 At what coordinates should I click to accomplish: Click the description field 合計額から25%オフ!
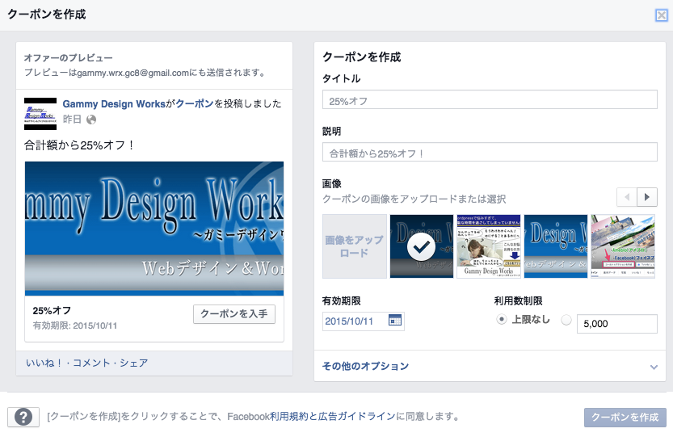tap(490, 152)
